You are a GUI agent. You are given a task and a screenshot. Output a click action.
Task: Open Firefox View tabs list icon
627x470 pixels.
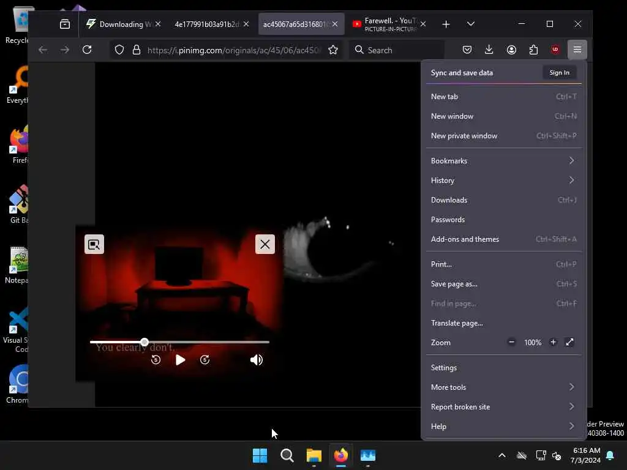pyautogui.click(x=65, y=24)
